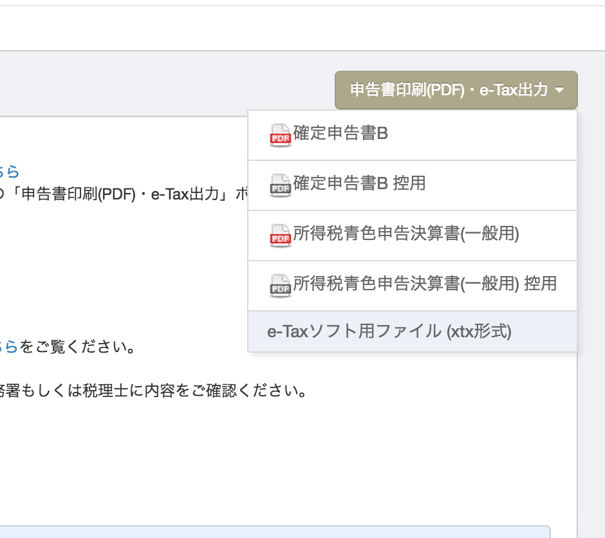Pick 所得税青色申告決算書(一般用) menu item
Screen dimensions: 605x538
406,234
